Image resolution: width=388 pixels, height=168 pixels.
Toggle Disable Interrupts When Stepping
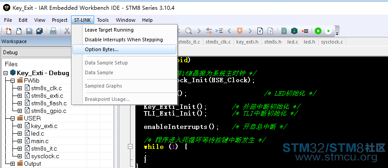click(124, 40)
